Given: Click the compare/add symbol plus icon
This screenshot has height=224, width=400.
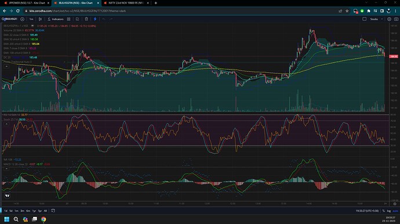Looking at the screenshot, I should (22, 19).
